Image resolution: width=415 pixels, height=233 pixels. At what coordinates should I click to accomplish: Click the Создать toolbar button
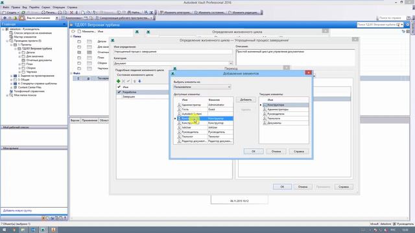(10, 12)
